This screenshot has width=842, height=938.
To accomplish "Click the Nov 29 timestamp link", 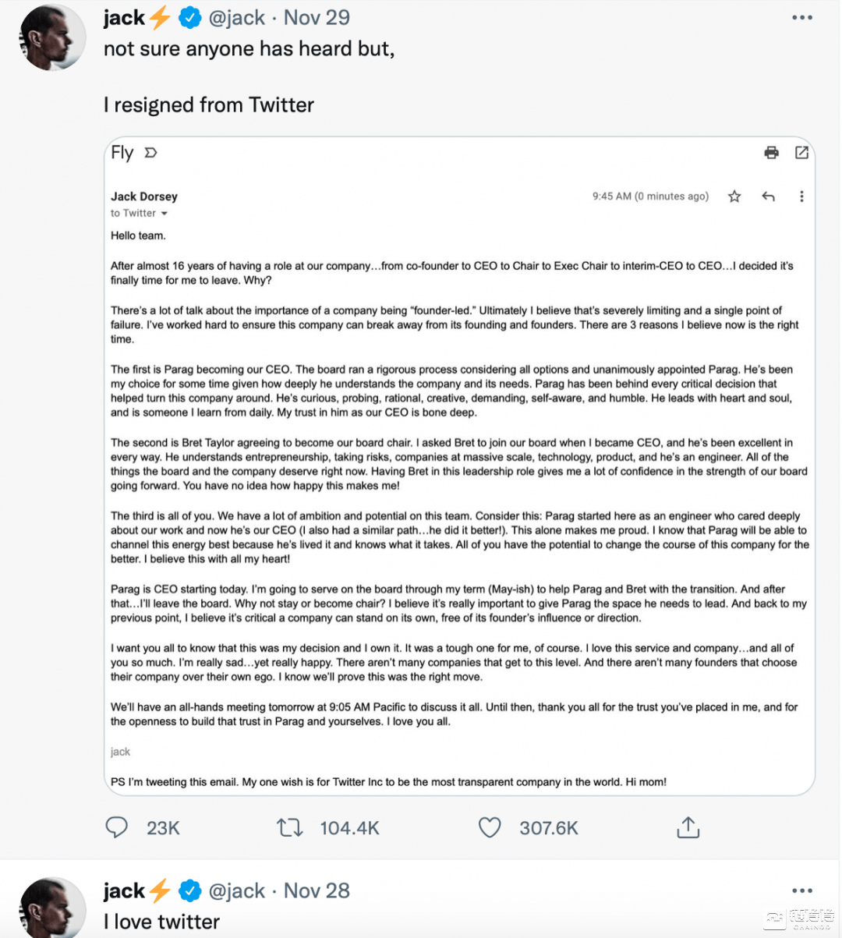I will click(x=317, y=17).
